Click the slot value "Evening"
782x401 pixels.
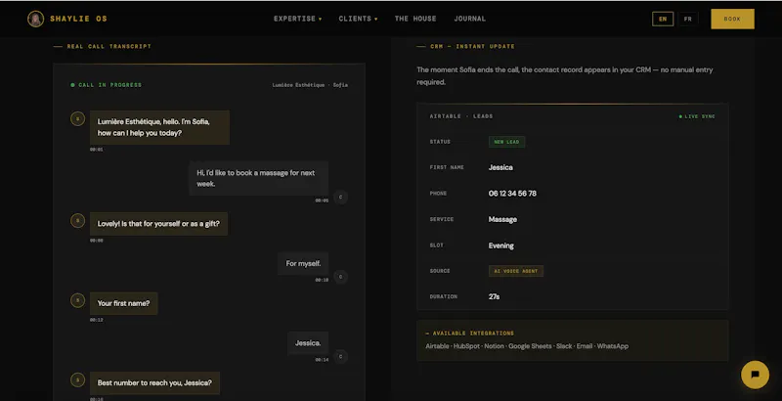(x=501, y=245)
